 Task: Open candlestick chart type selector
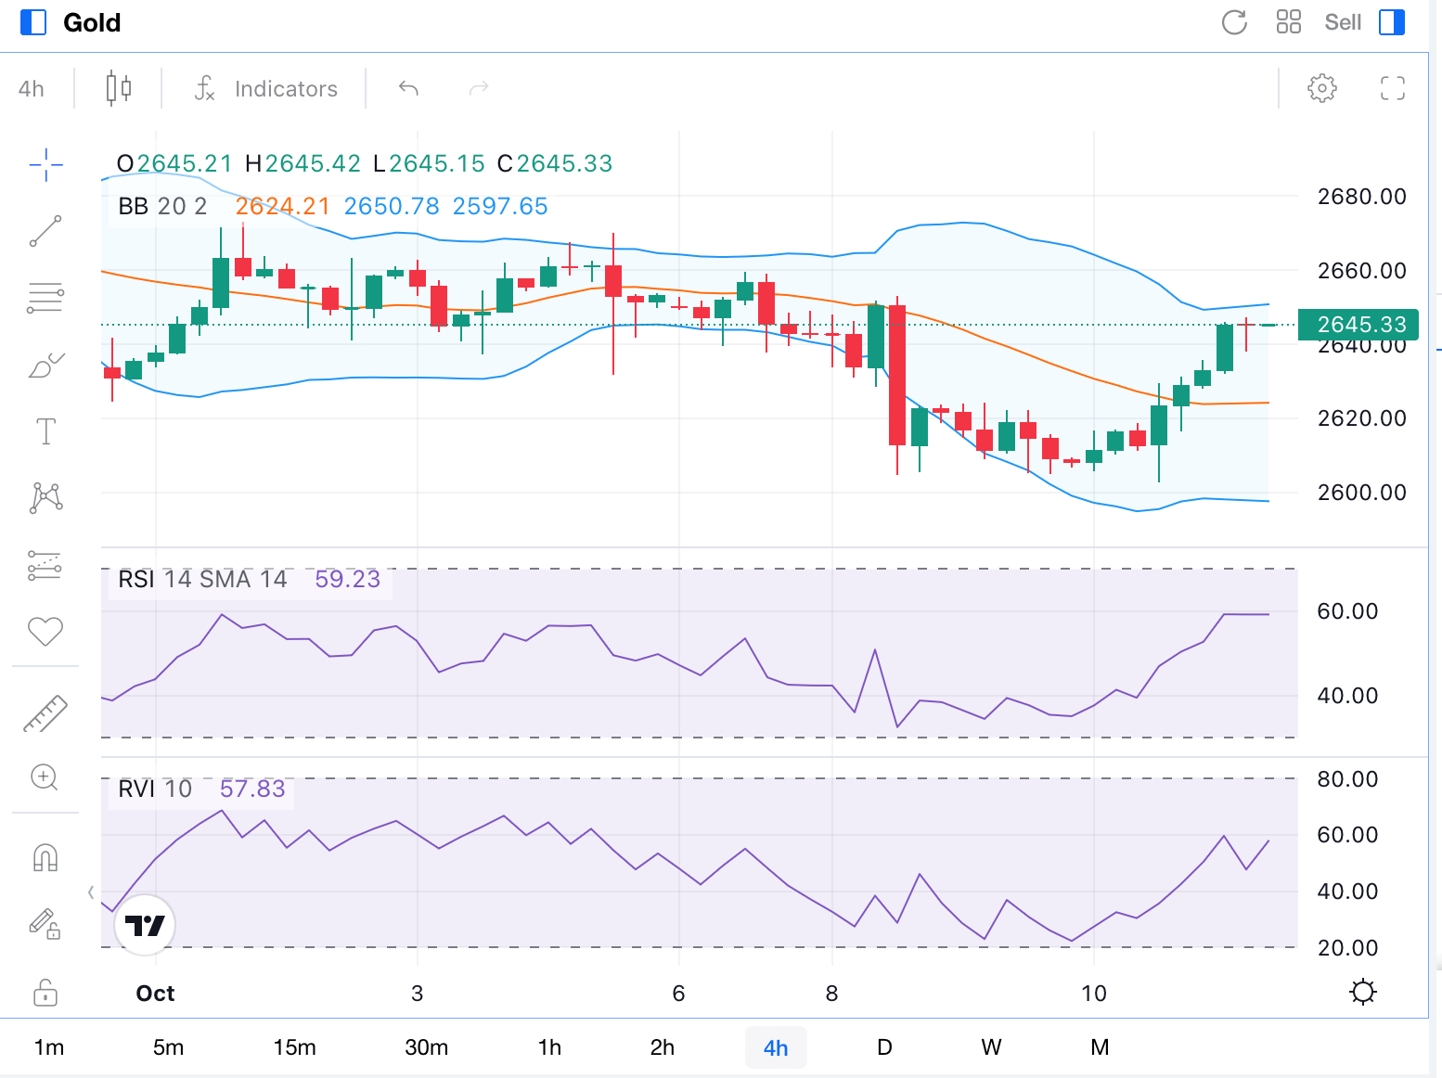[x=118, y=88]
